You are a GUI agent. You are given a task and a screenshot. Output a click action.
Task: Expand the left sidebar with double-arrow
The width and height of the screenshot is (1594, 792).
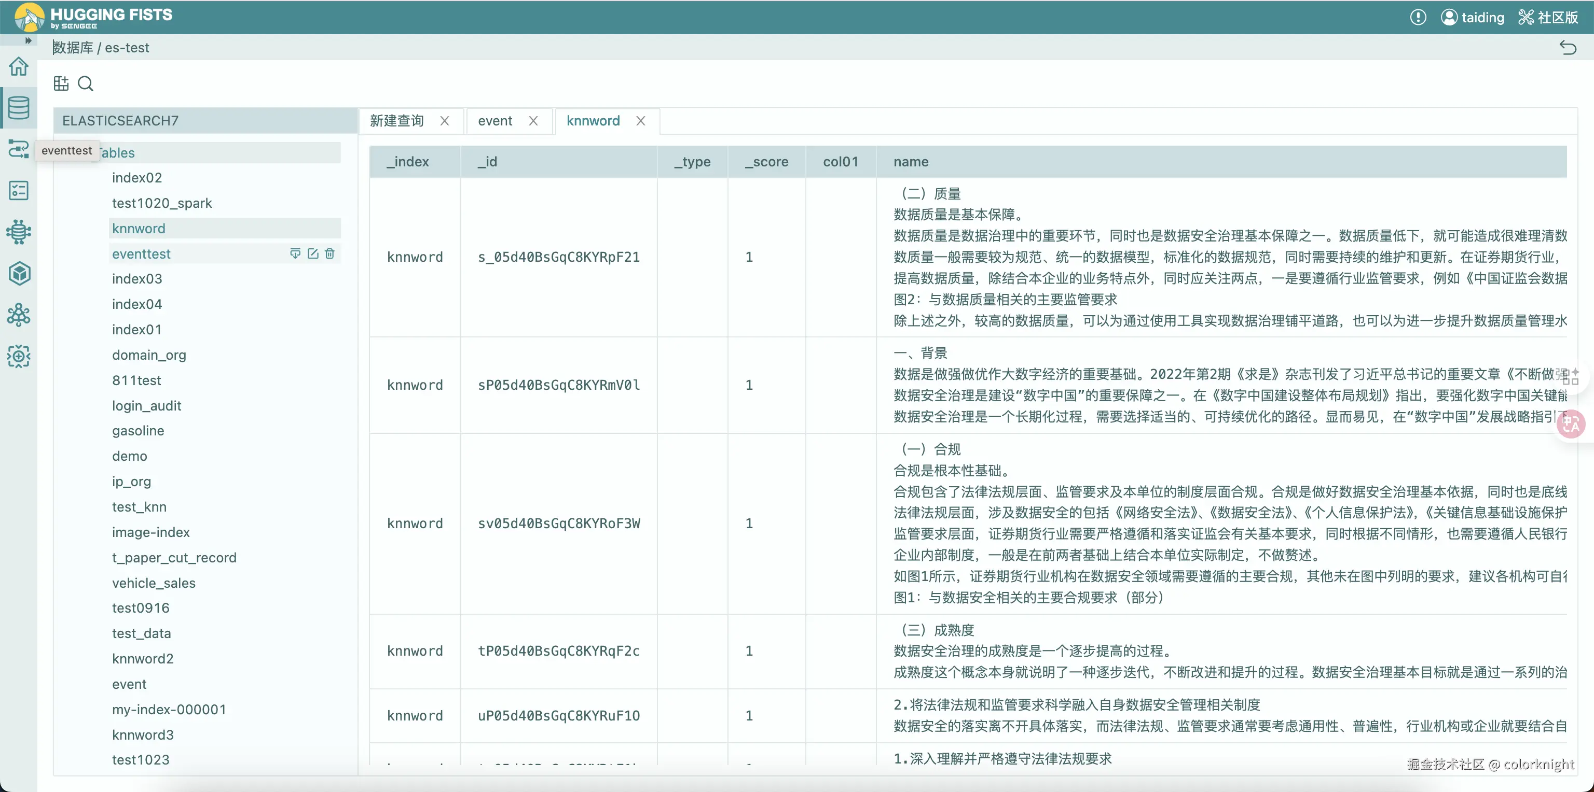pos(28,40)
